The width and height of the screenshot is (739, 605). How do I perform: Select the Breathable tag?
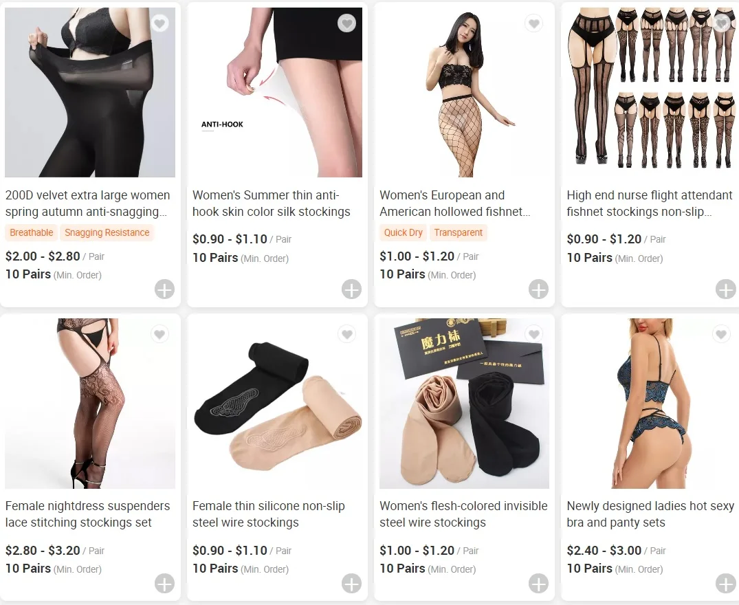(32, 233)
